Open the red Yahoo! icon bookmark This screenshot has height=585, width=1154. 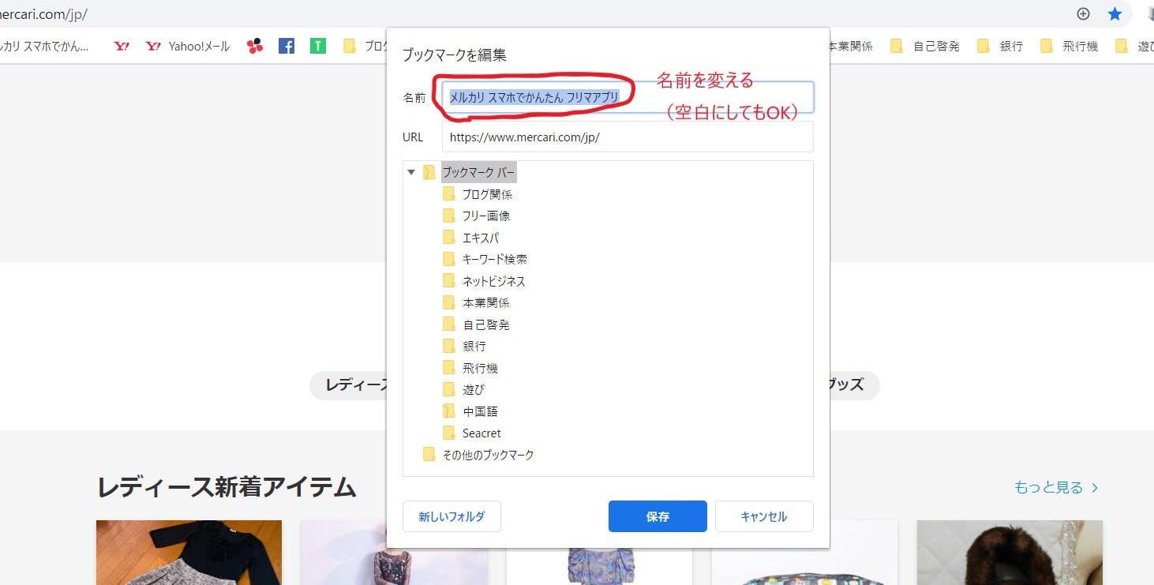(x=122, y=47)
